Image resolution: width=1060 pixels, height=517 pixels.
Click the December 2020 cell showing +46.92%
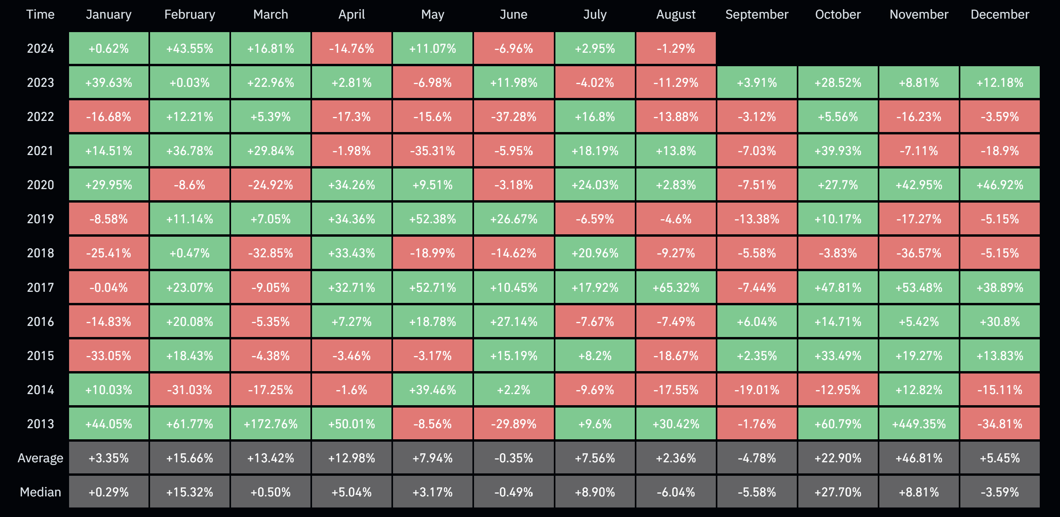click(1000, 185)
